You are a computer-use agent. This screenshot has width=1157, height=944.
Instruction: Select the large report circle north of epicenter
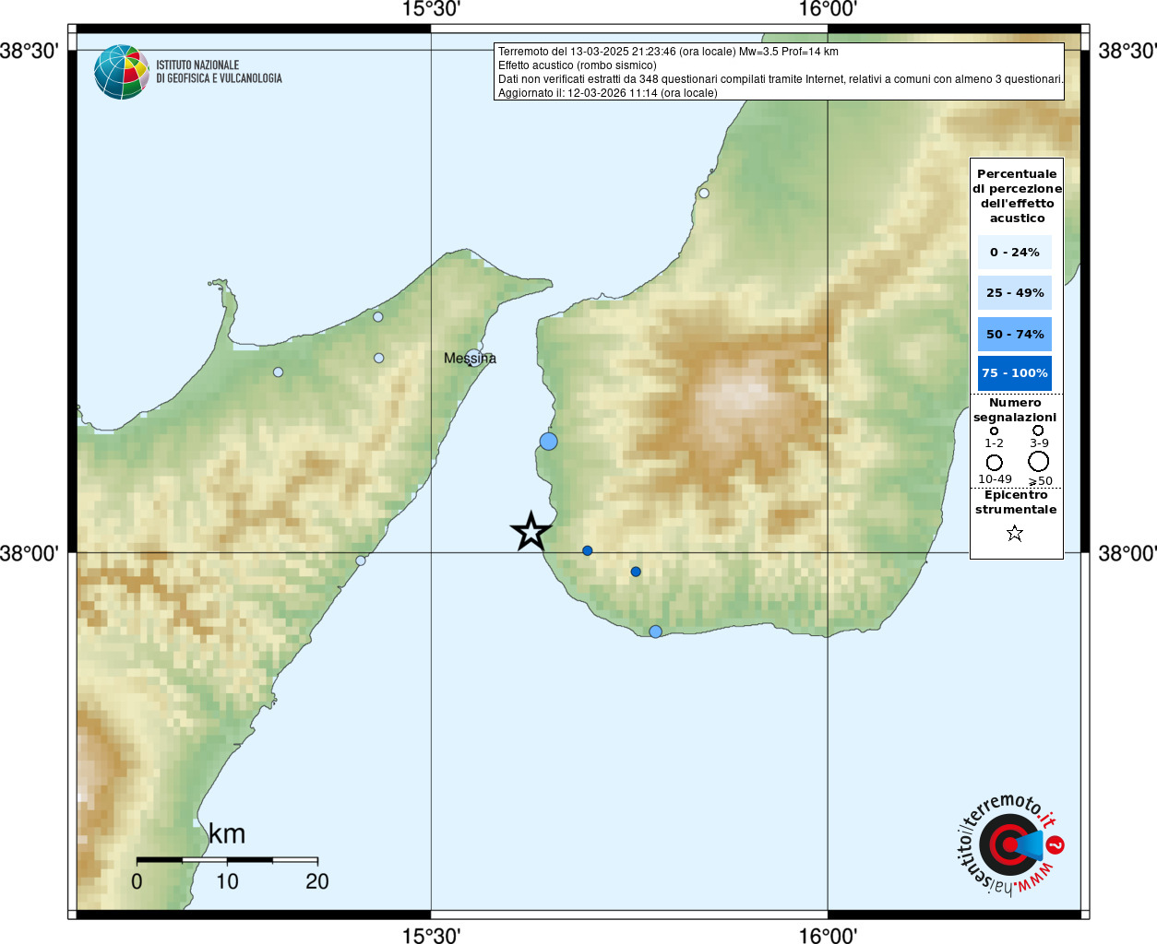549,442
